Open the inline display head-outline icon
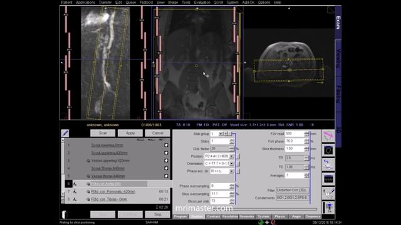Screen dimensions: 401x225 [x=328, y=150]
